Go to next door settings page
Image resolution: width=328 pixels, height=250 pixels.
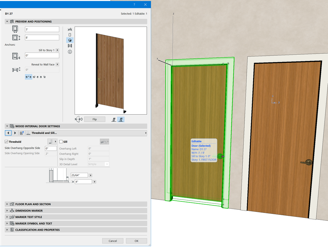click(x=15, y=133)
